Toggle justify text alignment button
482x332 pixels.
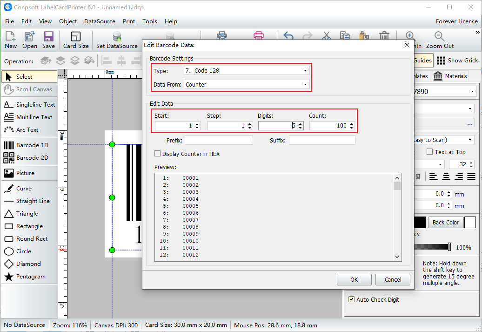(x=471, y=176)
